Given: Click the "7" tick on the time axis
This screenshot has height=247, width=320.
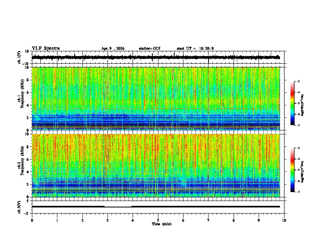Looking at the screenshot, I should point(208,220).
